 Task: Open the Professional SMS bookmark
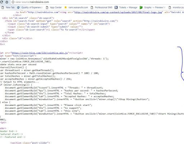[x=102, y=8]
